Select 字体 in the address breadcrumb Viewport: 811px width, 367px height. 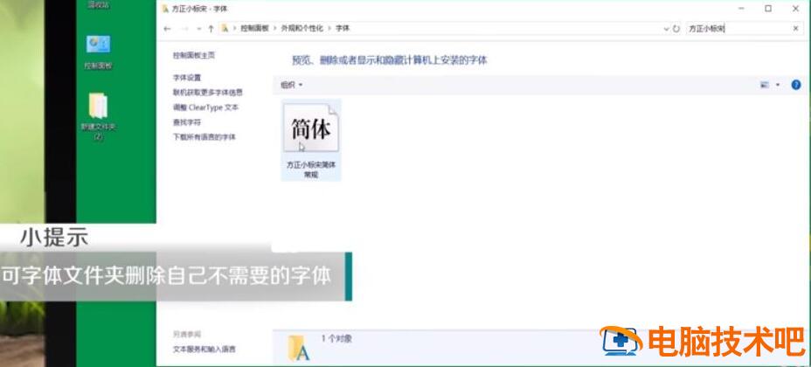[x=343, y=29]
